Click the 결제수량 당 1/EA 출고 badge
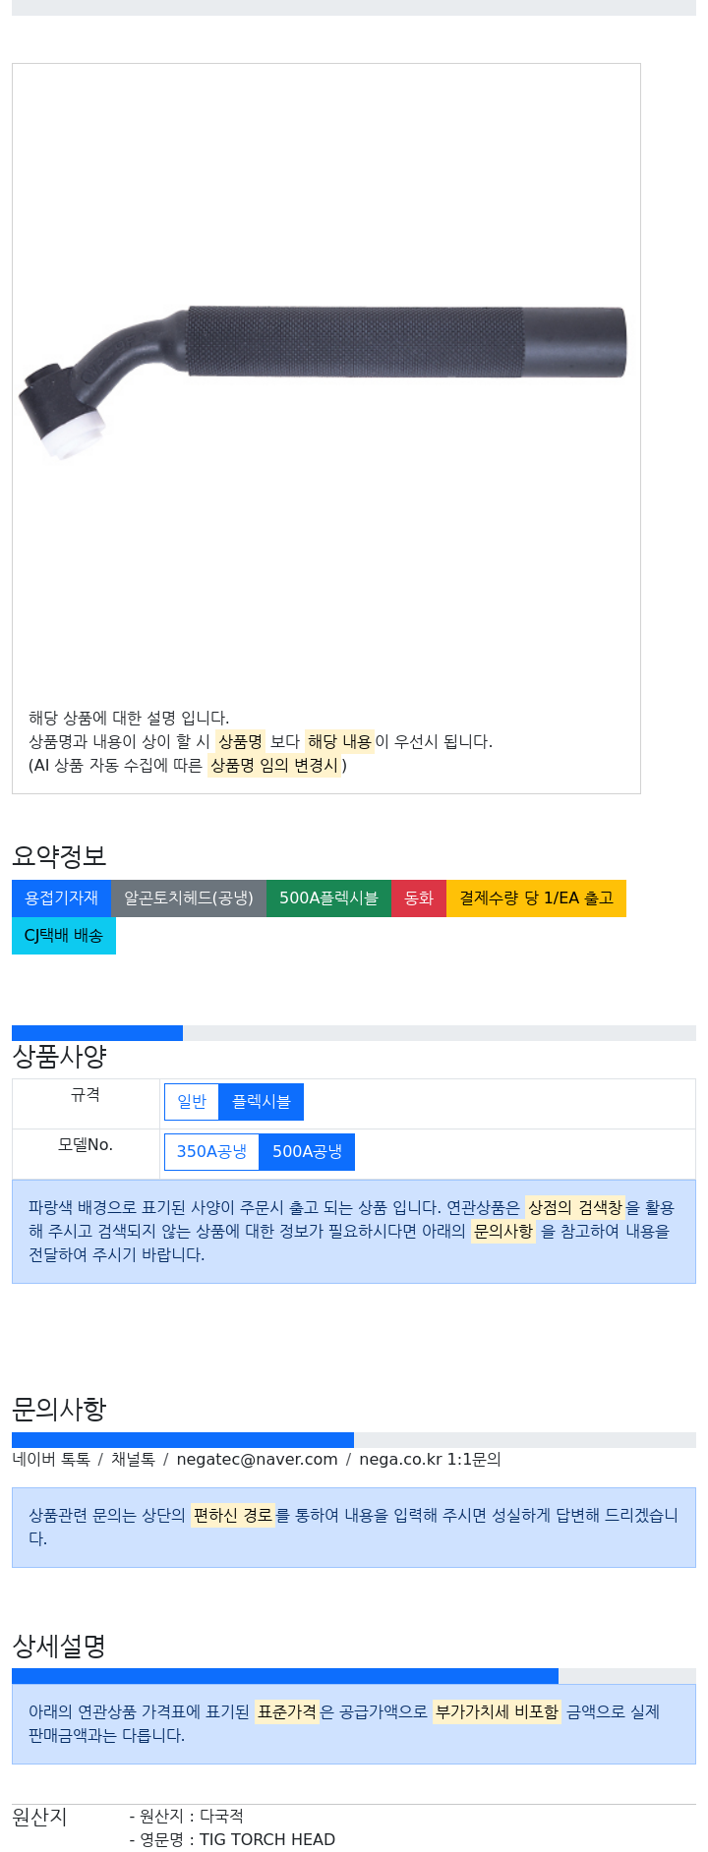 [536, 898]
